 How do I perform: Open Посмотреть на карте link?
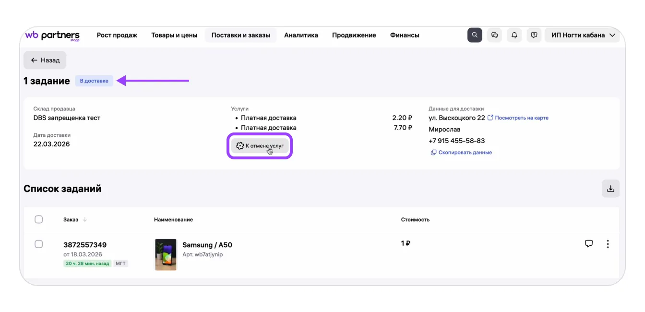click(518, 118)
